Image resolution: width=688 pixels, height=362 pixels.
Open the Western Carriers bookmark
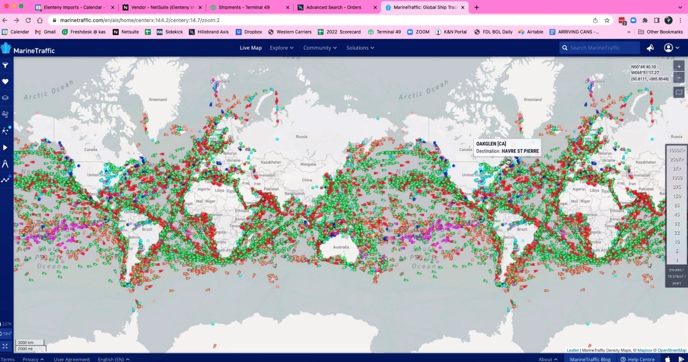click(x=290, y=32)
